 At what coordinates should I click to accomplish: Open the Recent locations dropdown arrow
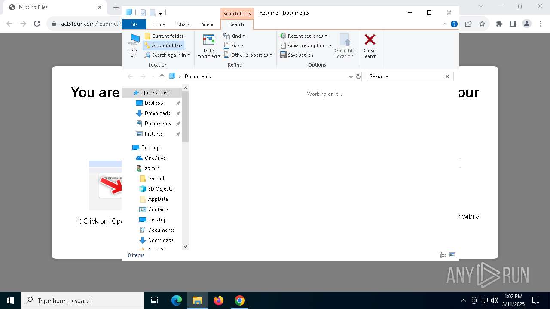click(153, 76)
